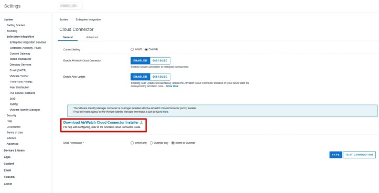
Task: Switch to the Advanced tab
Action: pyautogui.click(x=92, y=37)
